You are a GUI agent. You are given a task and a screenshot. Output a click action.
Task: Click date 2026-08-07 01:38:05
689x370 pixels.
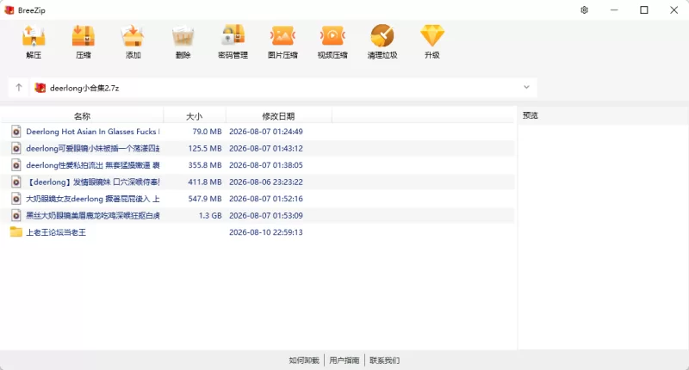click(x=266, y=165)
